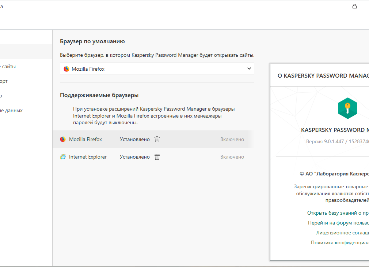Viewport: 369px width, 267px height.
Task: Click Firefox icon in default browser field
Action: pyautogui.click(x=66, y=68)
